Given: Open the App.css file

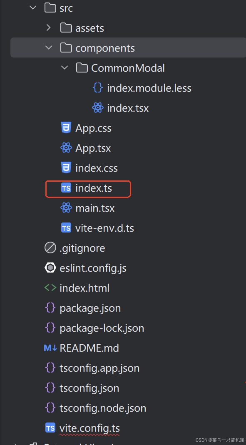Looking at the screenshot, I should [93, 129].
